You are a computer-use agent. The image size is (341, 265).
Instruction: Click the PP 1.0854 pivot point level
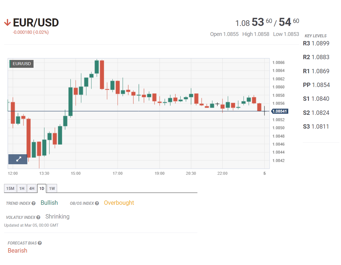pyautogui.click(x=316, y=85)
